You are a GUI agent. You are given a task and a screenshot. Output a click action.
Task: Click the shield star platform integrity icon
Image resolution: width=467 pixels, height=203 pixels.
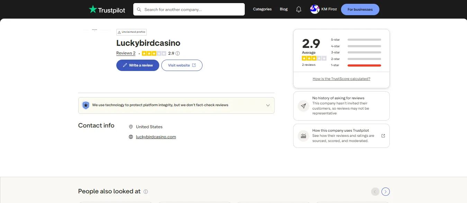pyautogui.click(x=86, y=105)
